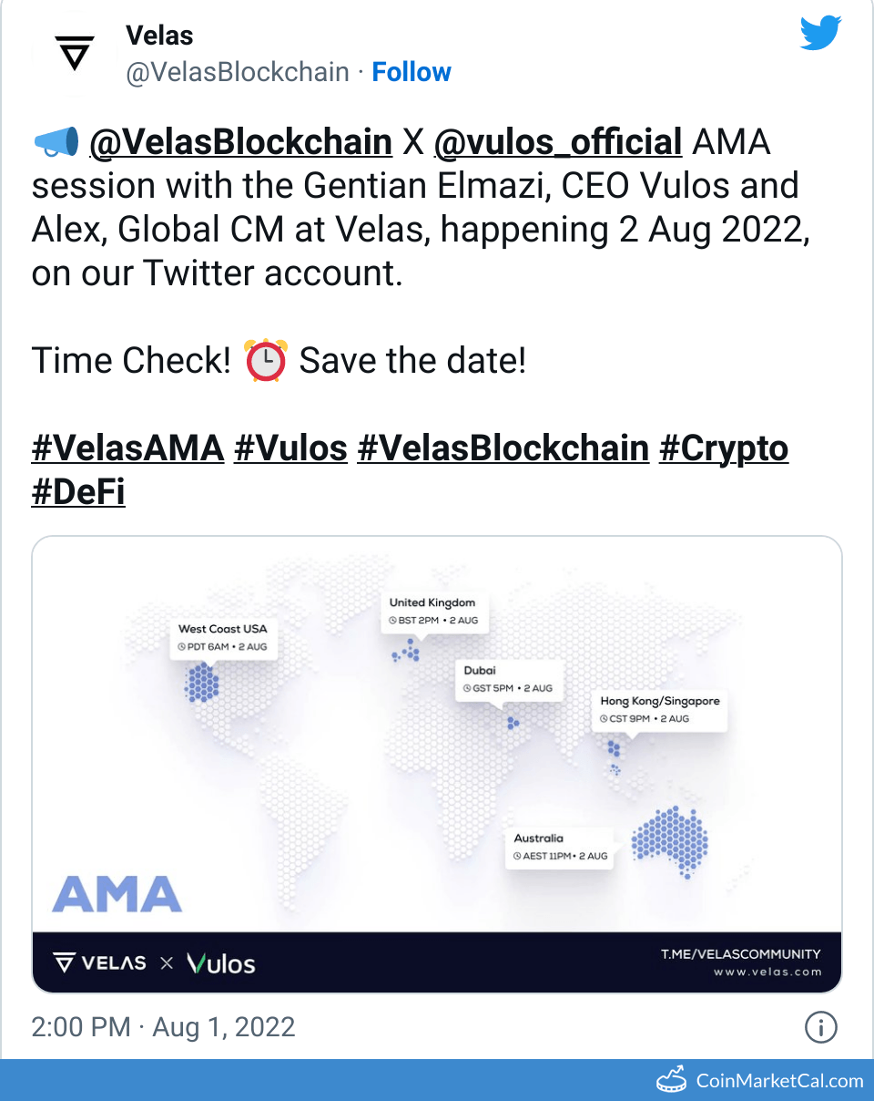Open the #DeFi hashtag
The height and width of the screenshot is (1101, 874).
pyautogui.click(x=78, y=491)
